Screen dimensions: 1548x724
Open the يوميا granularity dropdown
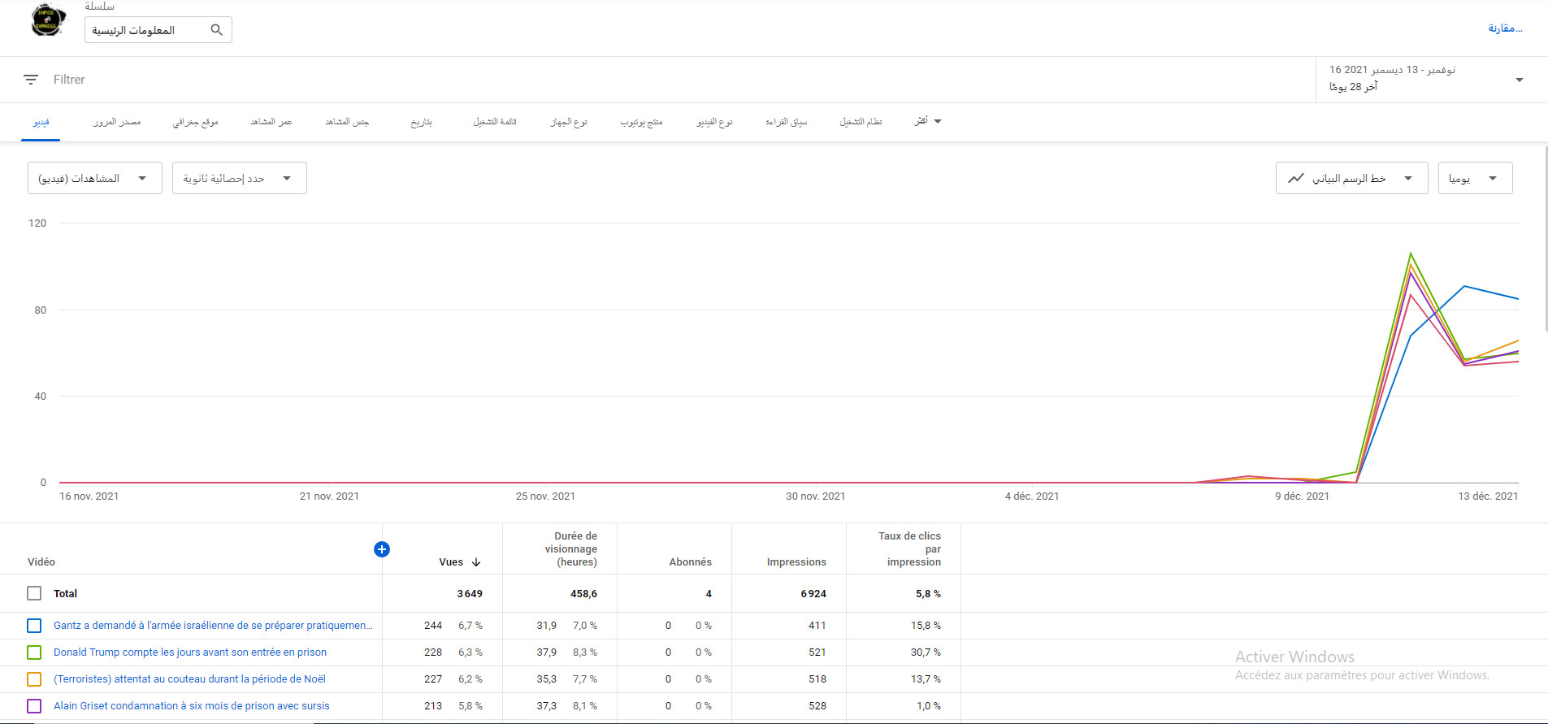click(x=1476, y=178)
